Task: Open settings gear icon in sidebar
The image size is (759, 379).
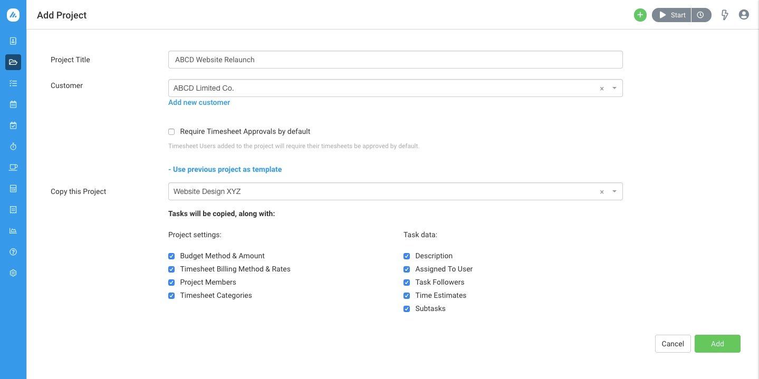Action: [13, 273]
